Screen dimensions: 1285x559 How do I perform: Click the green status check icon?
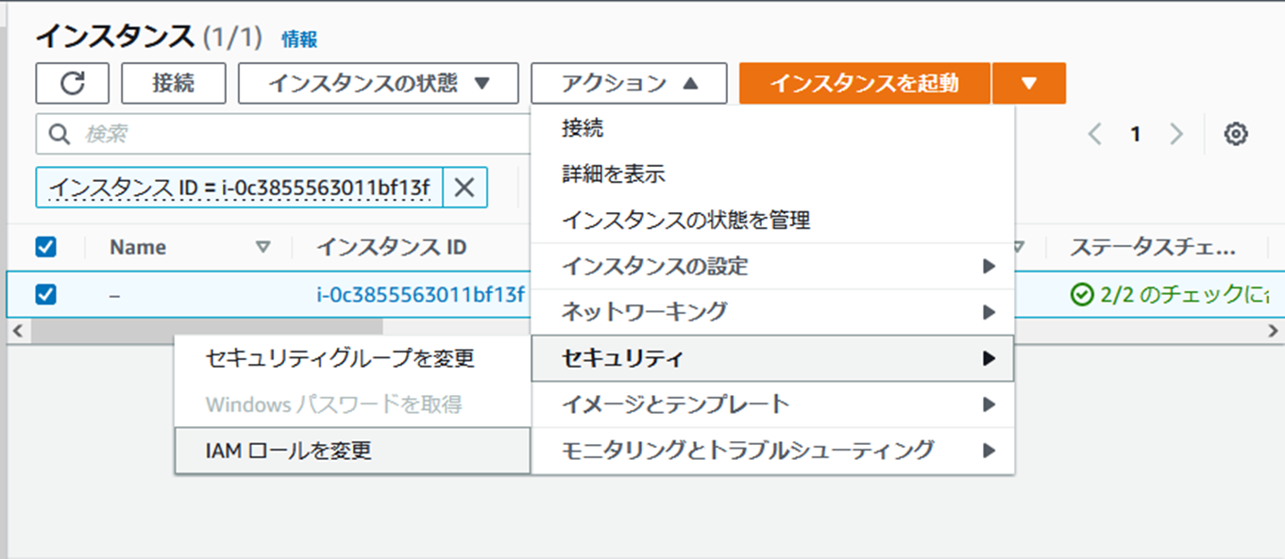point(1081,295)
